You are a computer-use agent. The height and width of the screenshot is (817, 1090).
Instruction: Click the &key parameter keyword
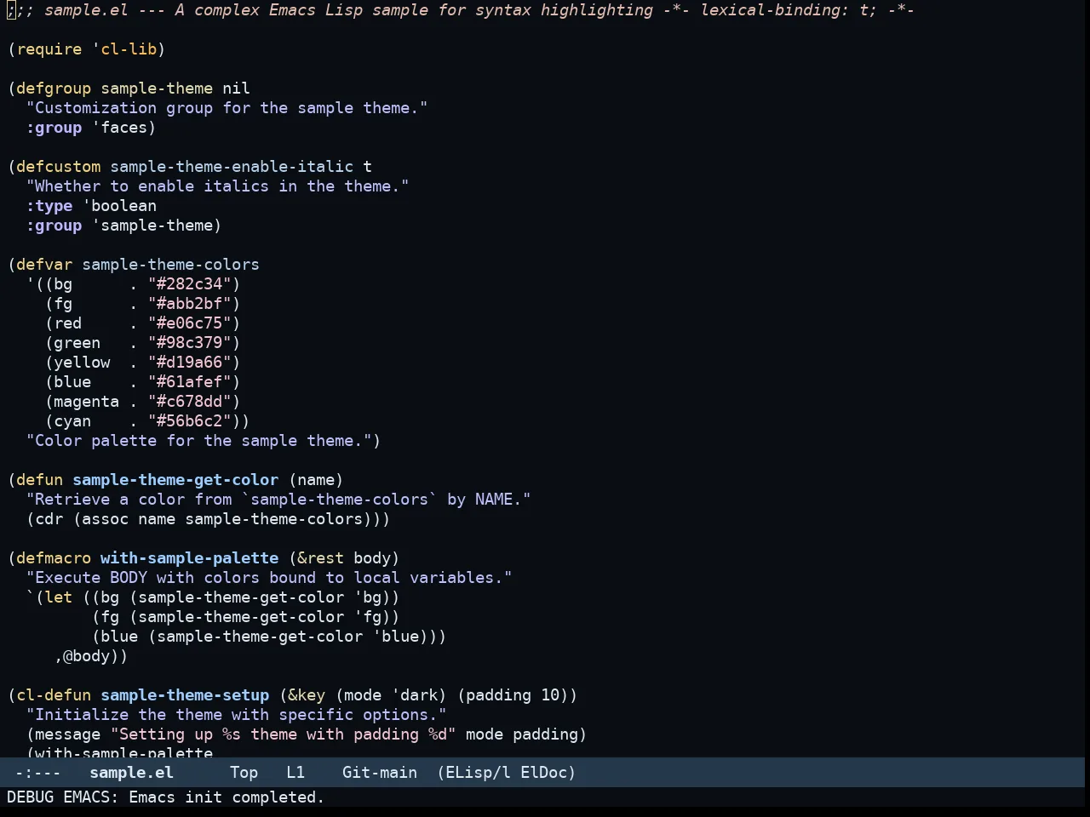click(307, 695)
